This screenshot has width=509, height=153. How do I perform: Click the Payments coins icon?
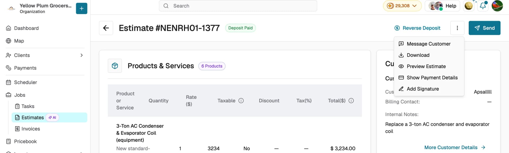coord(8,68)
